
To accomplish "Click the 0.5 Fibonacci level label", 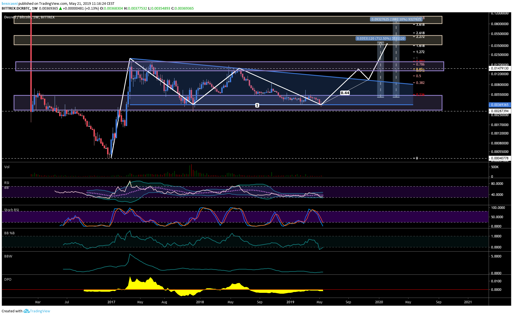I will tap(418, 76).
